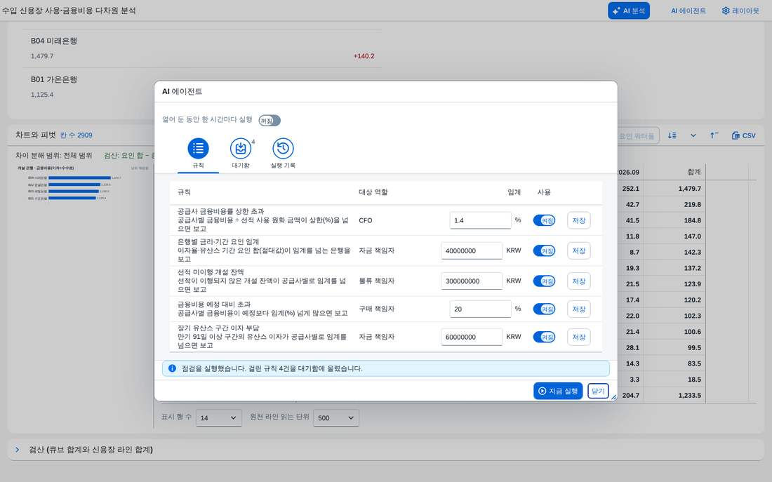Viewport: 772px width, 482px height.
Task: Open the AI 에이전트 link in the header
Action: [688, 11]
